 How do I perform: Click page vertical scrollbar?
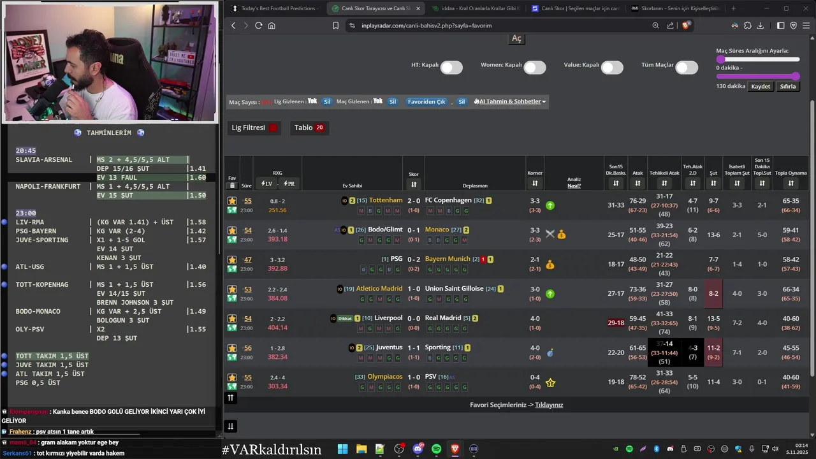(812, 238)
